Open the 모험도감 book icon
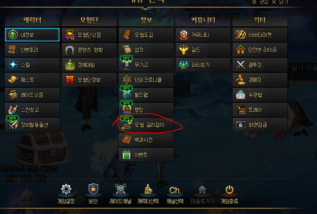The image size is (317, 214). (127, 35)
